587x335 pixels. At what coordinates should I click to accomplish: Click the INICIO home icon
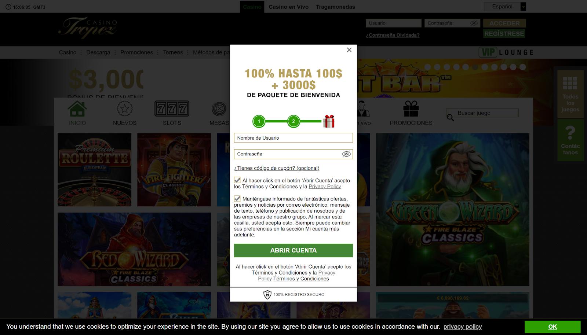click(x=77, y=109)
